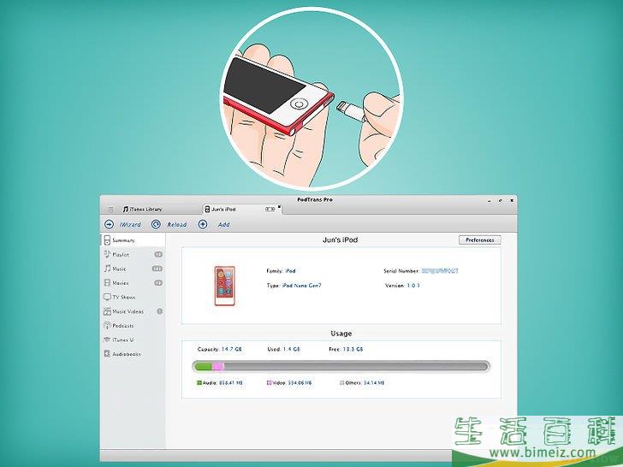623x467 pixels.
Task: Open Movies in the sidebar
Action: pyautogui.click(x=133, y=283)
